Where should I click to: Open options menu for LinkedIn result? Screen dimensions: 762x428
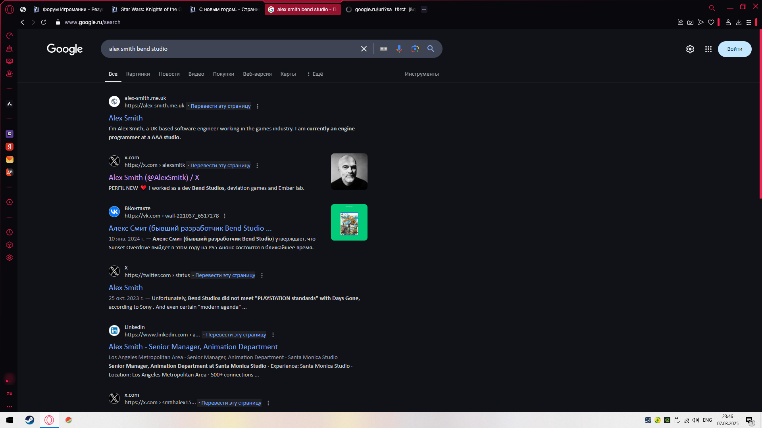273,335
